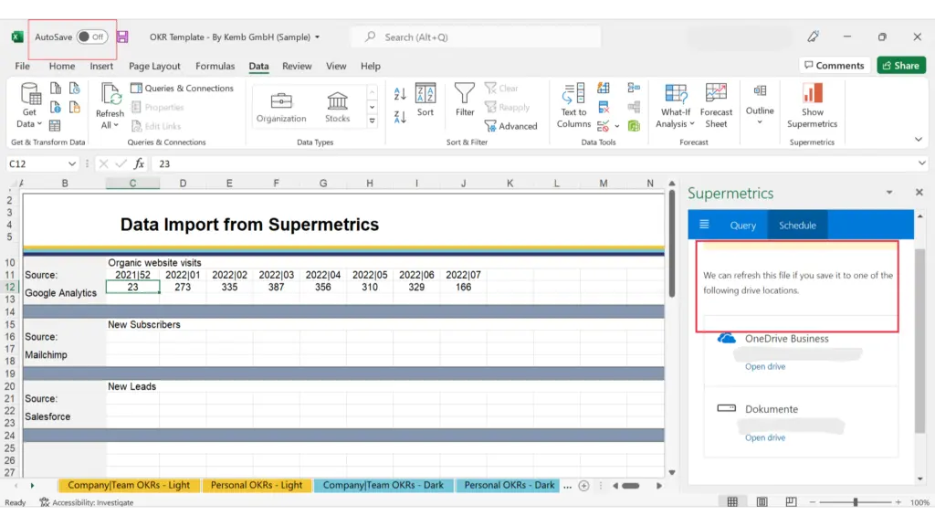
Task: Open the View tab
Action: click(x=336, y=66)
